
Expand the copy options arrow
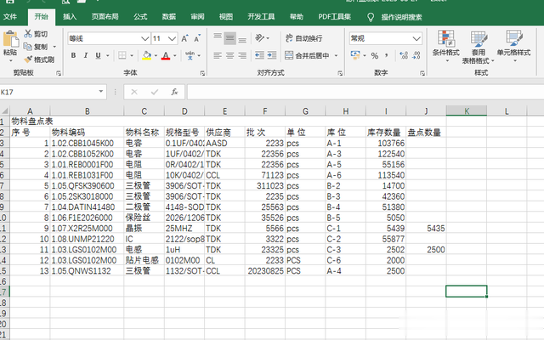pos(54,47)
